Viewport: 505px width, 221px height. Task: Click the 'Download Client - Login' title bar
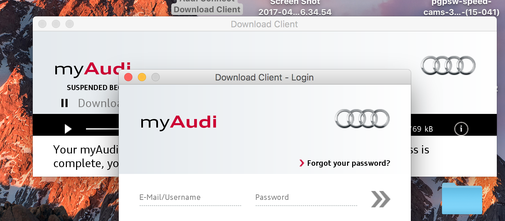[264, 77]
